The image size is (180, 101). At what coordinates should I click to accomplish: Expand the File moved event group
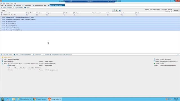[x=1, y=24]
